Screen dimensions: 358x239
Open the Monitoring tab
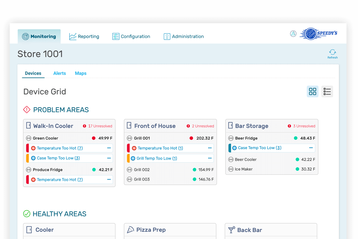pos(39,36)
